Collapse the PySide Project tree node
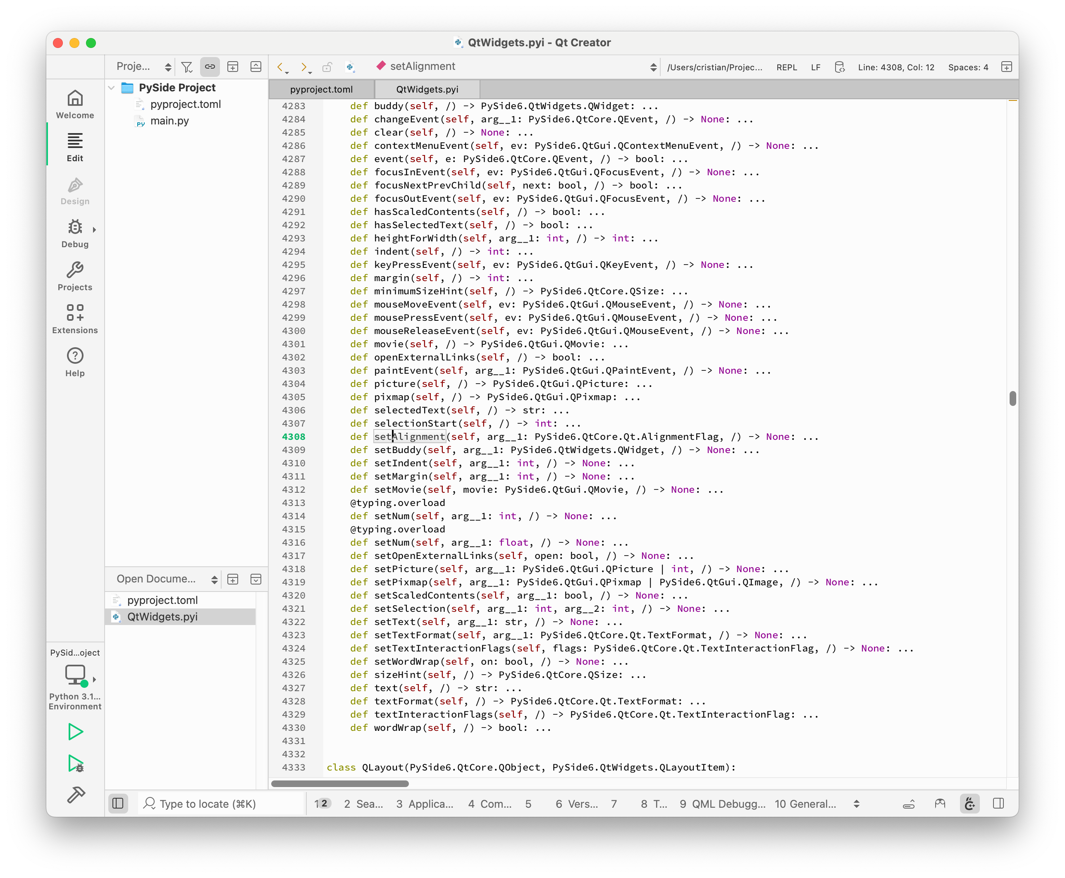 tap(112, 88)
